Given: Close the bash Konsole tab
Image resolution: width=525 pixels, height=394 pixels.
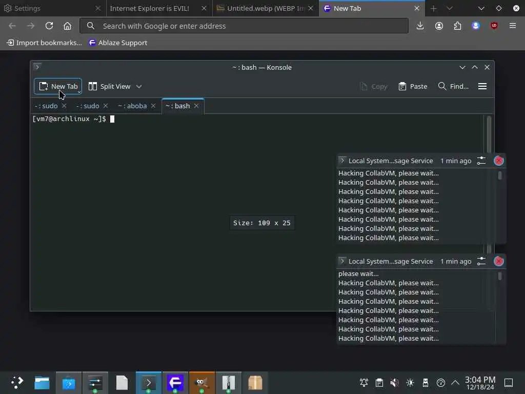Looking at the screenshot, I should tap(196, 106).
